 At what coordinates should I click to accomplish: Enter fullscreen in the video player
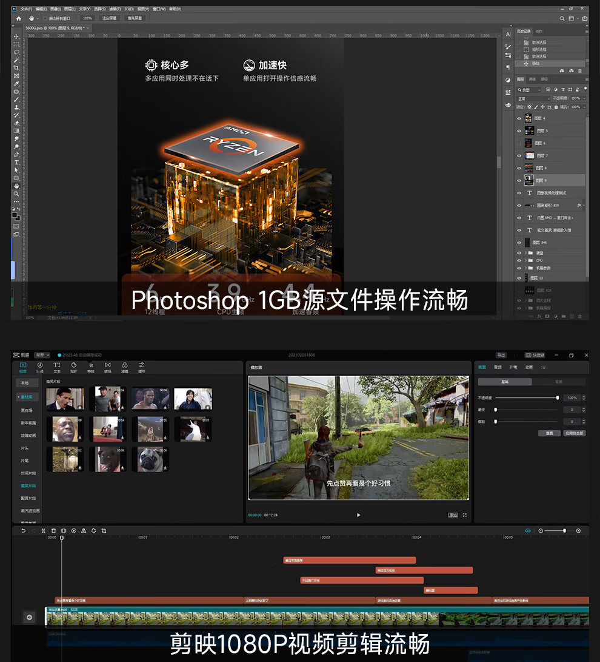[465, 515]
